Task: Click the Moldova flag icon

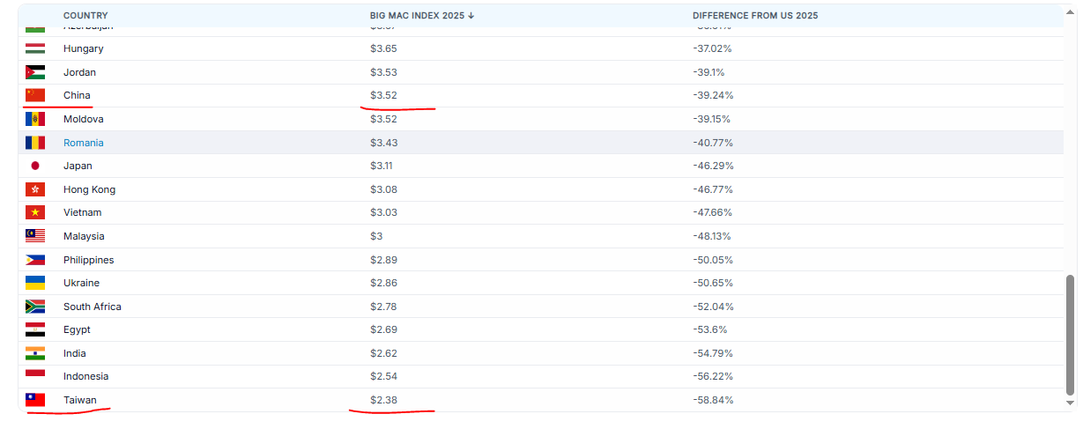Action: 35,119
